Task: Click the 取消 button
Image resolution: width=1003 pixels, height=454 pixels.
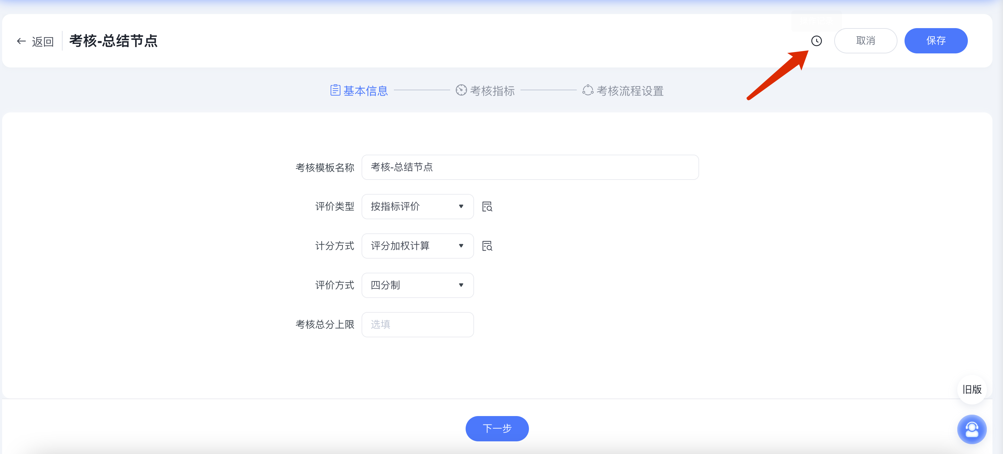Action: tap(865, 41)
